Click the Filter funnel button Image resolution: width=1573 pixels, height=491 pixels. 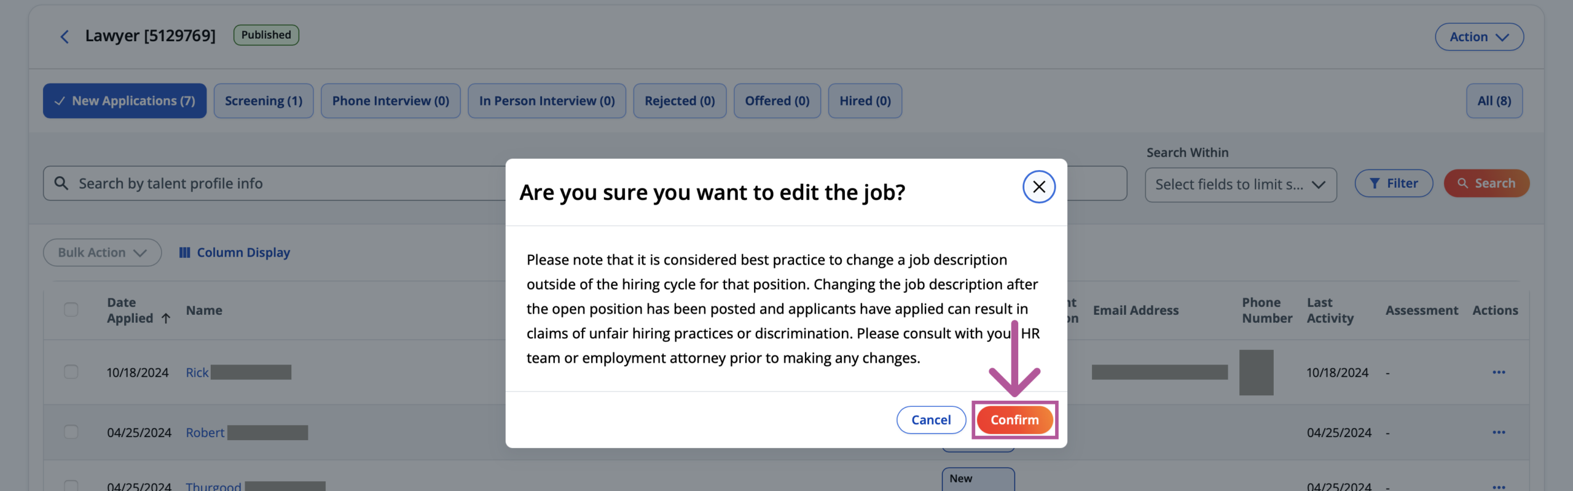pyautogui.click(x=1394, y=183)
